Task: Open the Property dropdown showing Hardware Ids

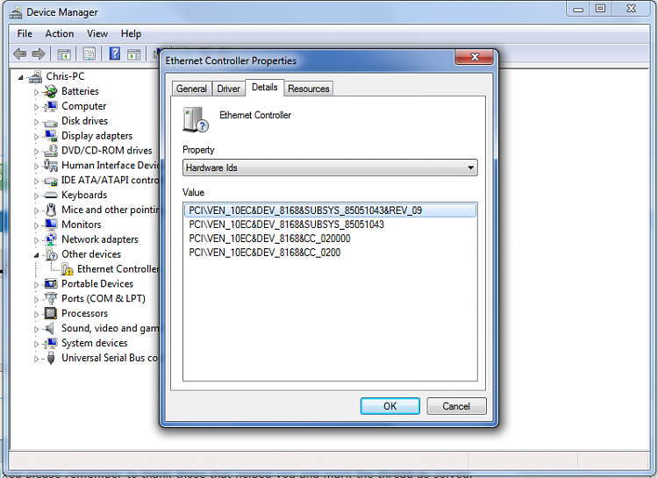Action: tap(330, 168)
